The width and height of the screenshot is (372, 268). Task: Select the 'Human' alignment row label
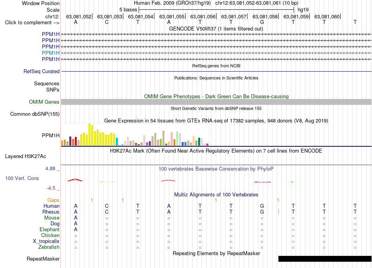point(51,206)
